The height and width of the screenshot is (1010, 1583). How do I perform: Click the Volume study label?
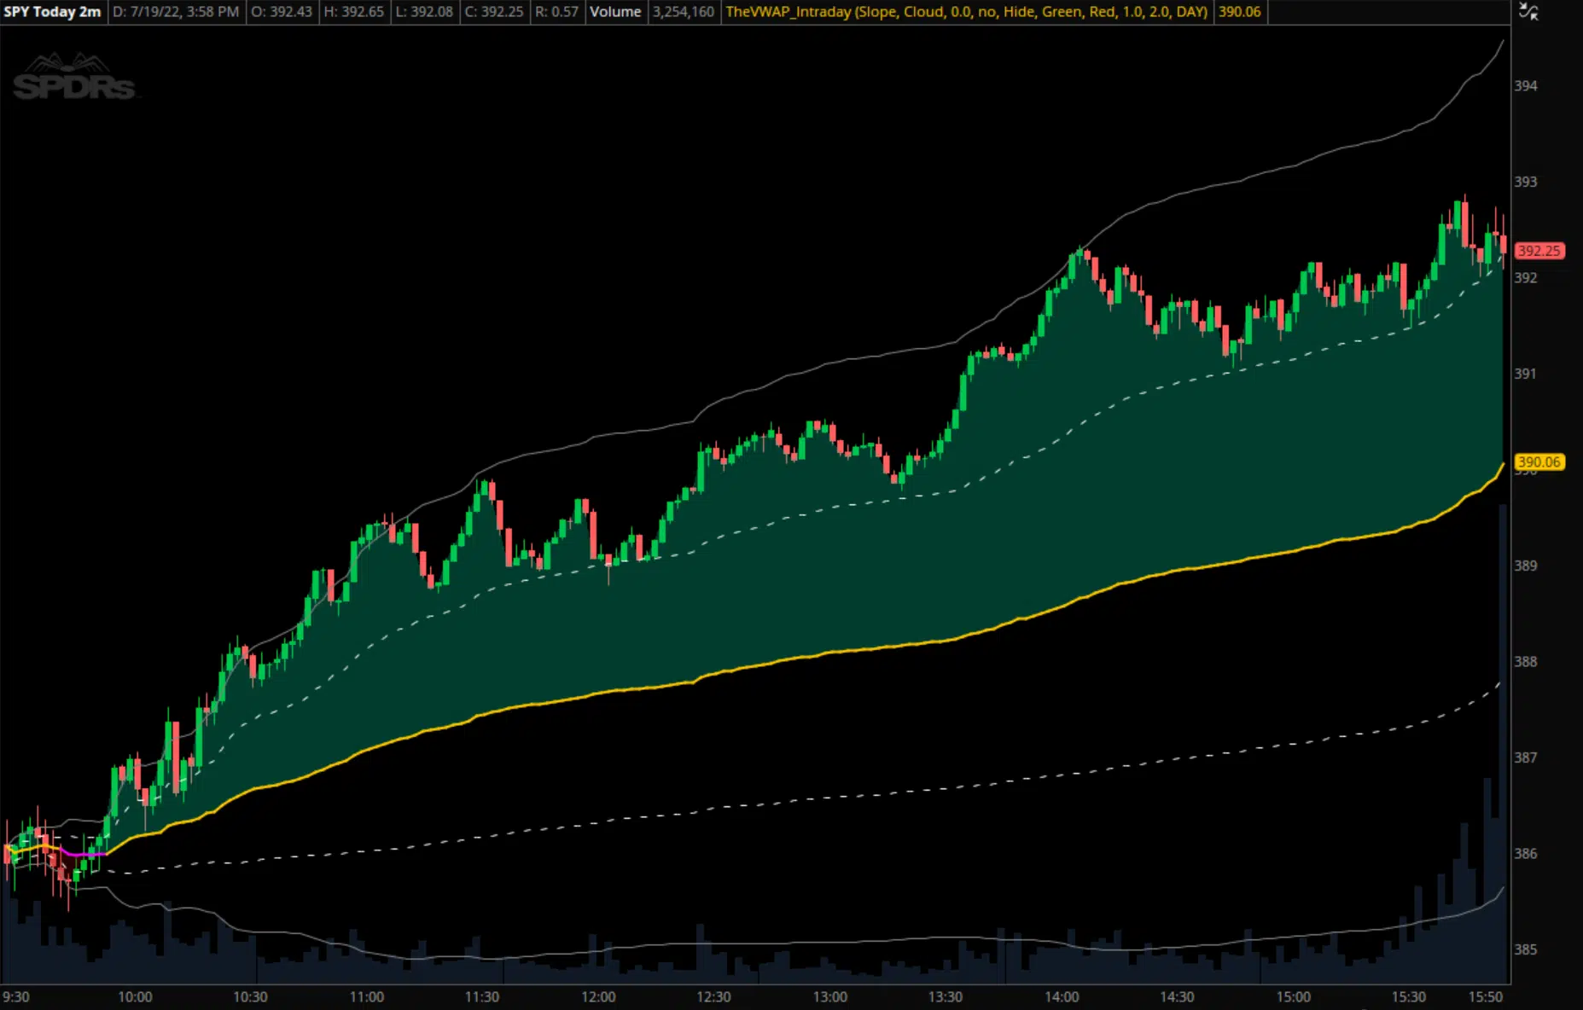point(615,12)
